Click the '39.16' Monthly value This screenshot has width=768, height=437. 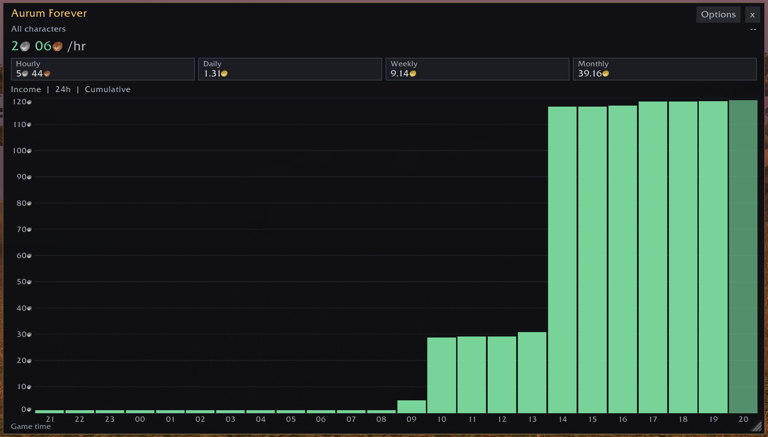590,73
